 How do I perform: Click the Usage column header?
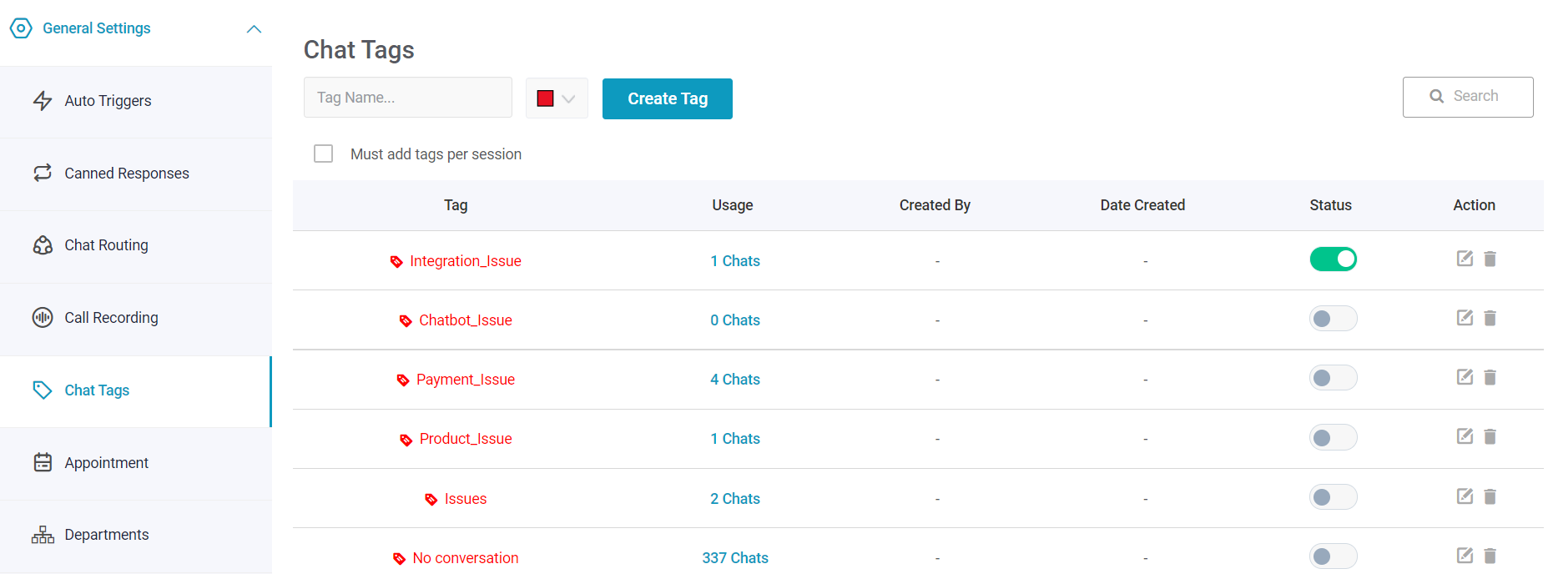(x=733, y=205)
